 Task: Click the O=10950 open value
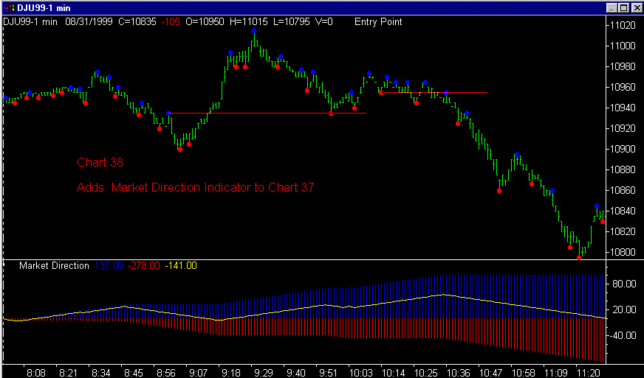tap(205, 21)
